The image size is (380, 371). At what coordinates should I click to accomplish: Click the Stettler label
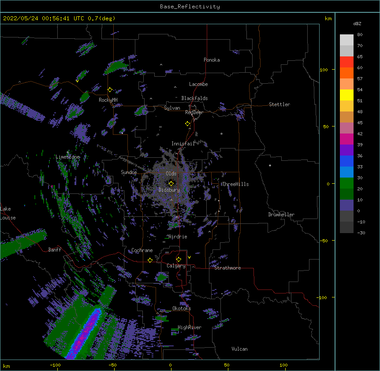(x=279, y=104)
